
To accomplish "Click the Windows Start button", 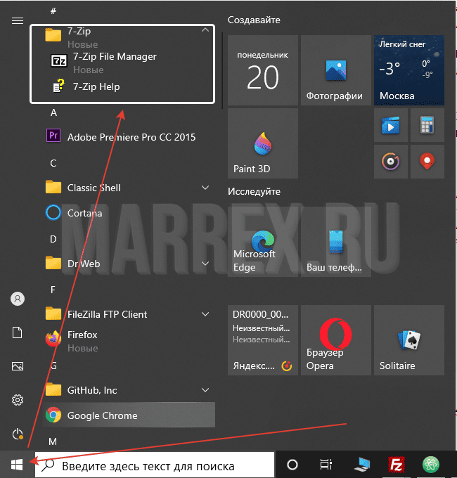I will [x=17, y=465].
